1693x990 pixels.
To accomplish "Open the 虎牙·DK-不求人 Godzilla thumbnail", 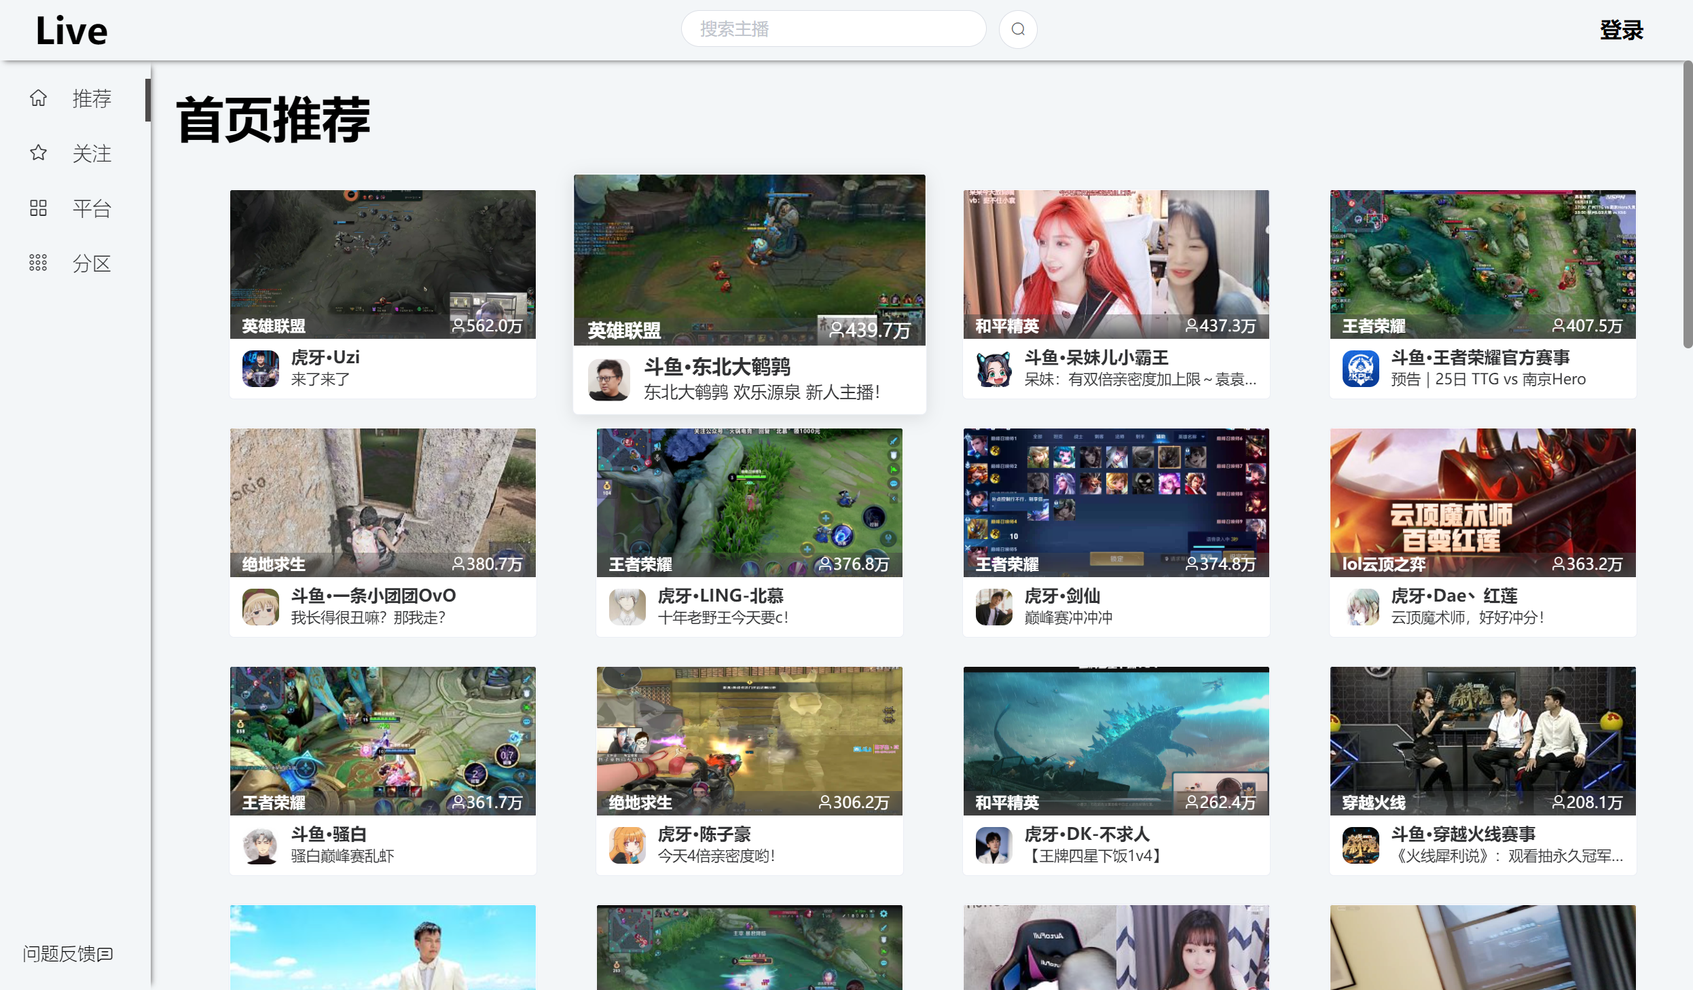I will (1116, 740).
